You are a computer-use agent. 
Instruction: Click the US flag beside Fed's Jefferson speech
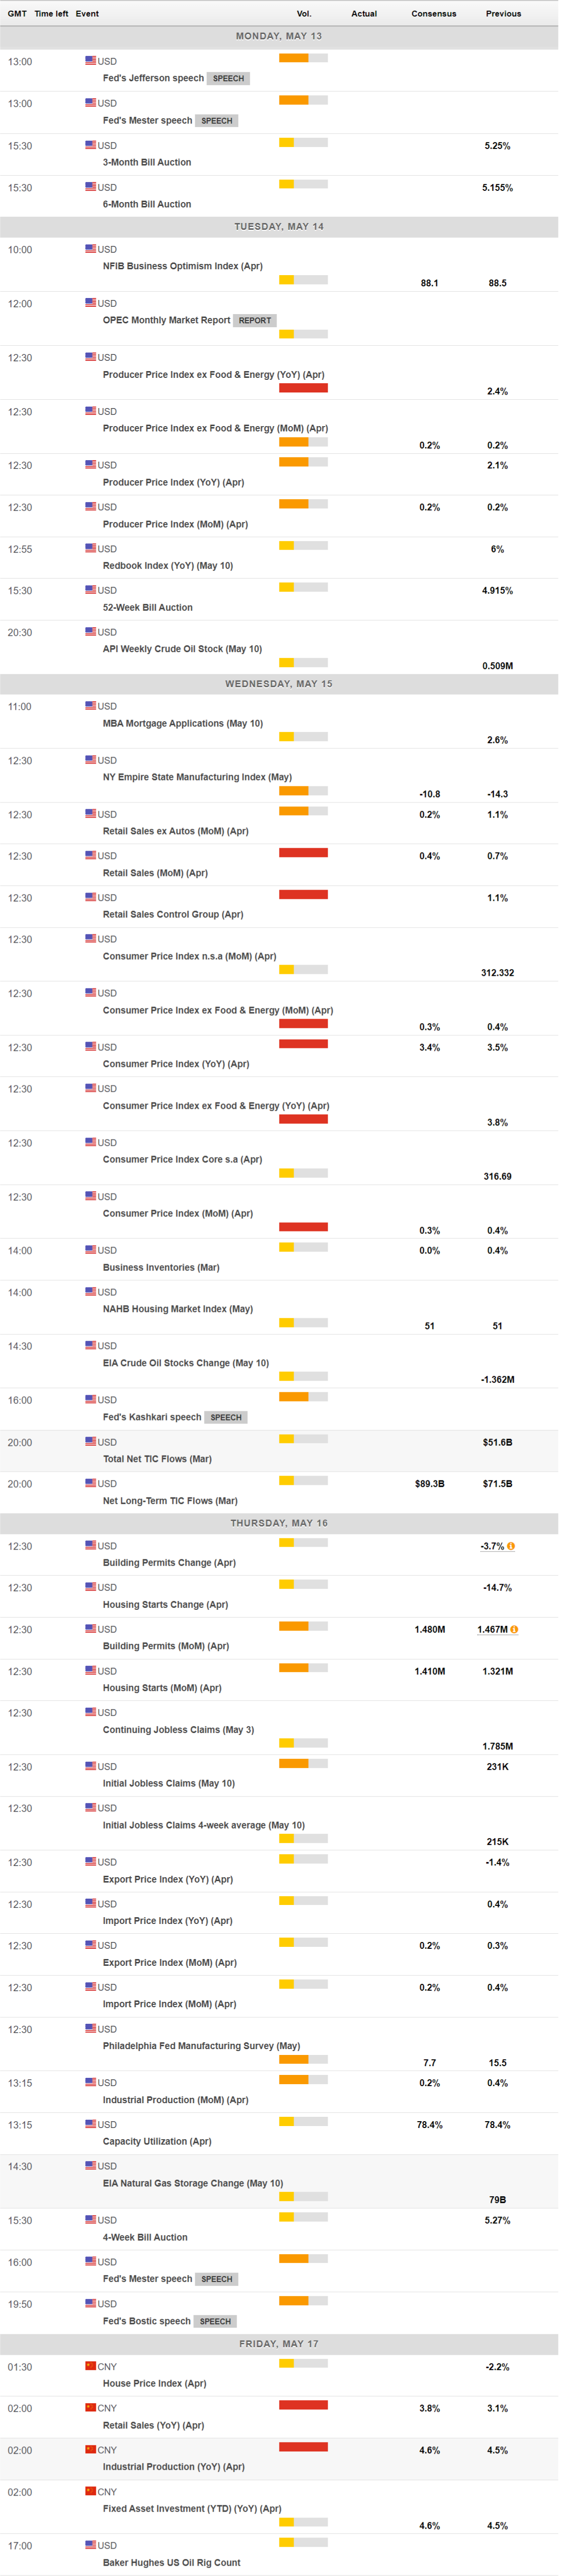point(91,61)
